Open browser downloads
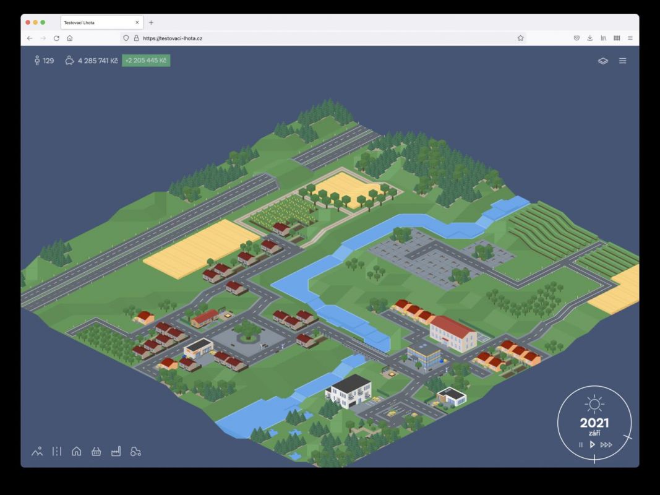The height and width of the screenshot is (495, 660). click(x=589, y=38)
